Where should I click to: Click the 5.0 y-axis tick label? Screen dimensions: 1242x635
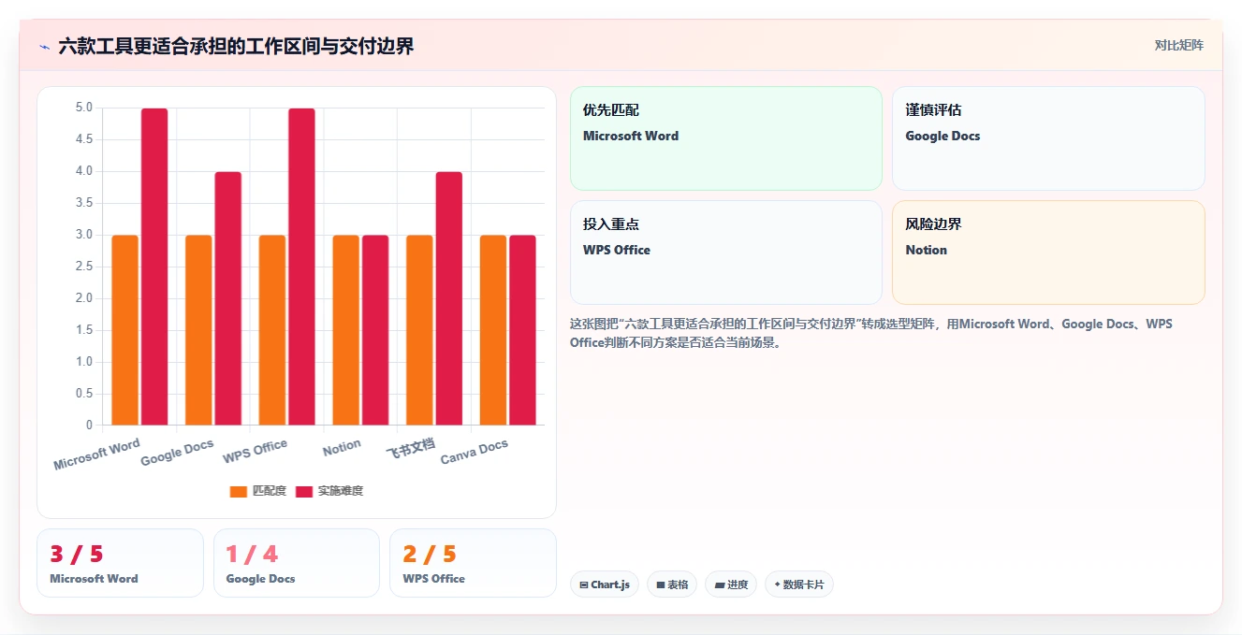(83, 108)
